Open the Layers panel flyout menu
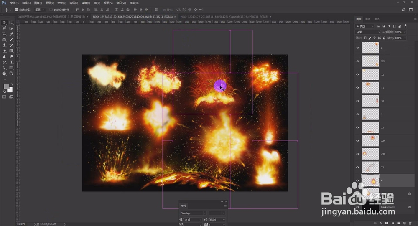 (415, 19)
